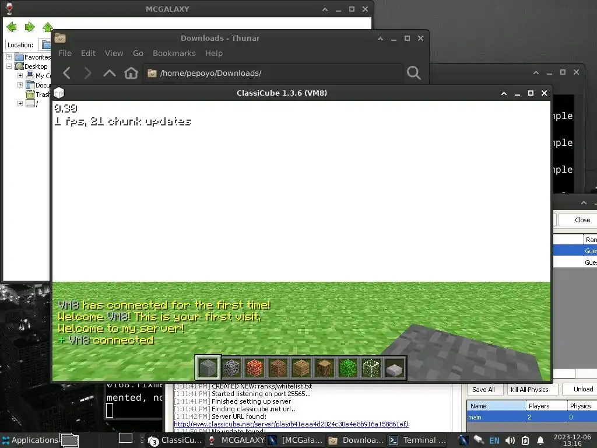Click the Unload button
This screenshot has width=597, height=448.
(580, 389)
